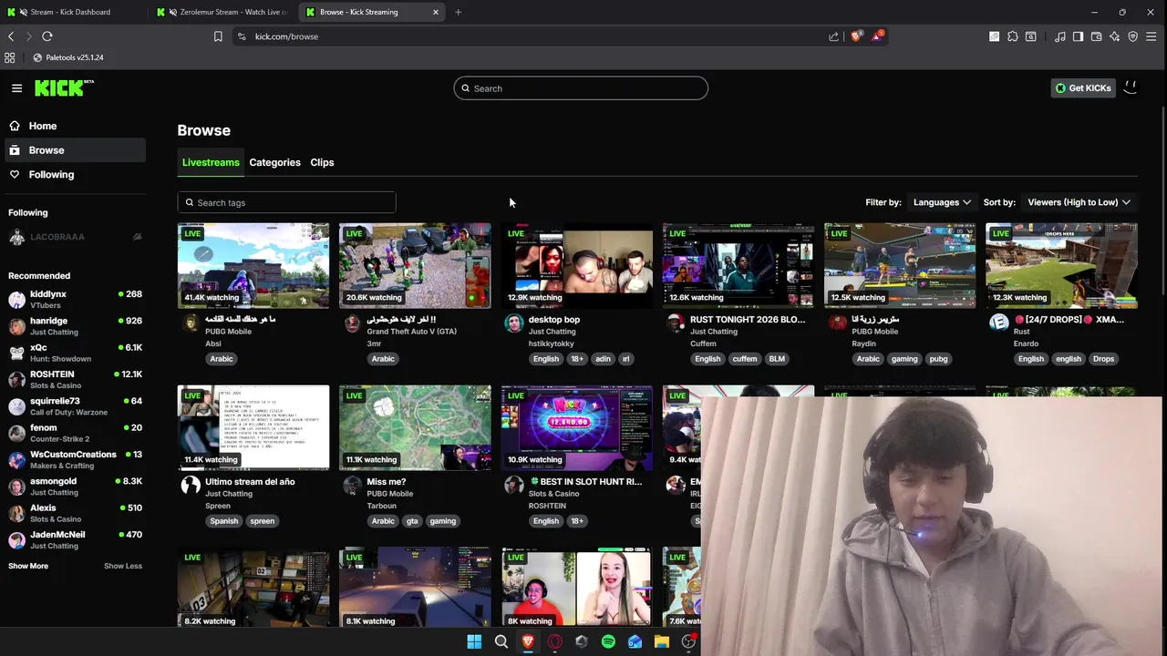Image resolution: width=1167 pixels, height=656 pixels.
Task: Click the kick.com/browse address bar
Action: click(529, 36)
